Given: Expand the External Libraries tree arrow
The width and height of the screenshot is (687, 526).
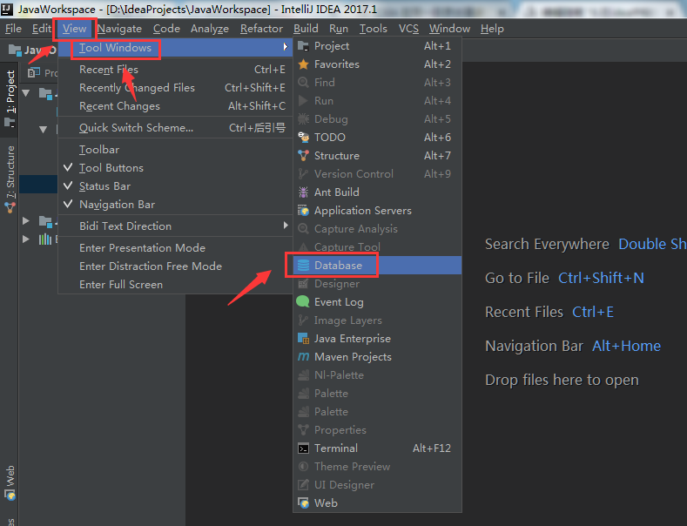Looking at the screenshot, I should pos(26,239).
